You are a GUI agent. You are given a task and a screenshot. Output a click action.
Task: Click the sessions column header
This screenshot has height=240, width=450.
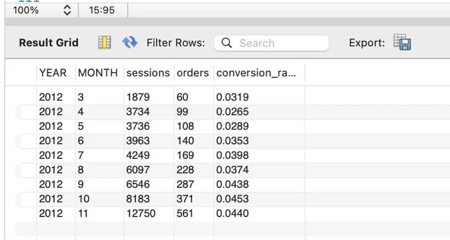[148, 73]
